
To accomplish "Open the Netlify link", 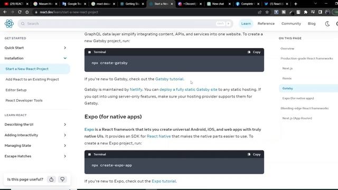I will coord(136,89).
